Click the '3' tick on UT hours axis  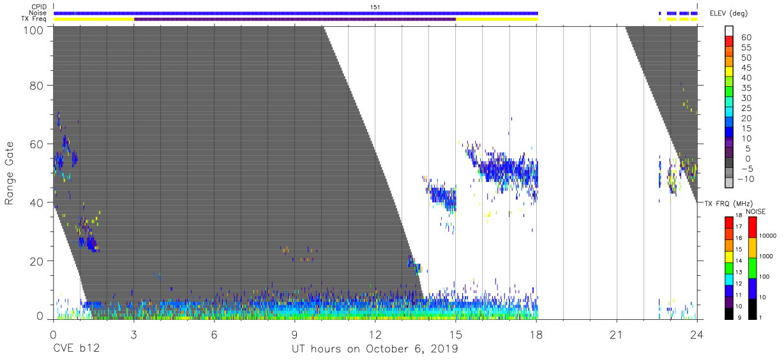tap(133, 334)
